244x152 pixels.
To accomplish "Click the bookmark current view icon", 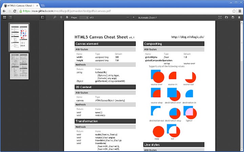I will point(239,17).
